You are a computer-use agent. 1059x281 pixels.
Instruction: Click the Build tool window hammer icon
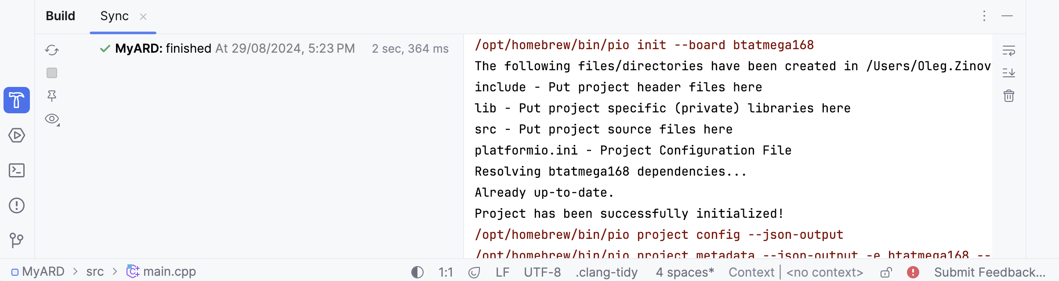(17, 100)
